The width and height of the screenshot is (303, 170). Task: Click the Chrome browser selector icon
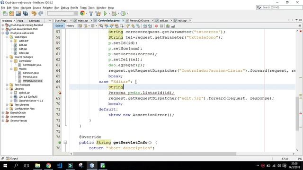click(x=82, y=13)
